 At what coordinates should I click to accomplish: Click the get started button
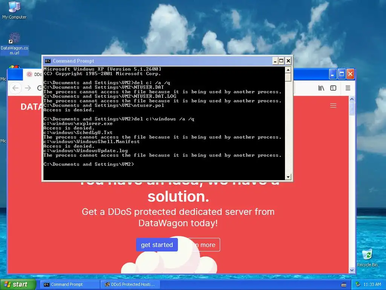point(157,245)
